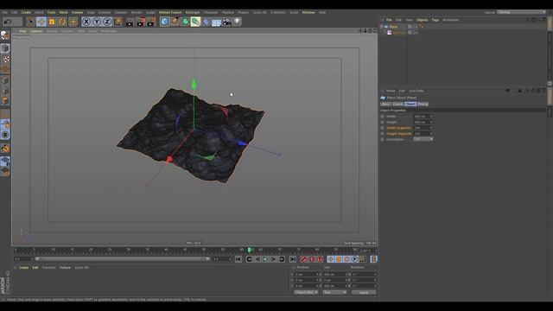Image resolution: width=553 pixels, height=311 pixels.
Task: Click Render to Picture Viewer icon
Action: 140,22
